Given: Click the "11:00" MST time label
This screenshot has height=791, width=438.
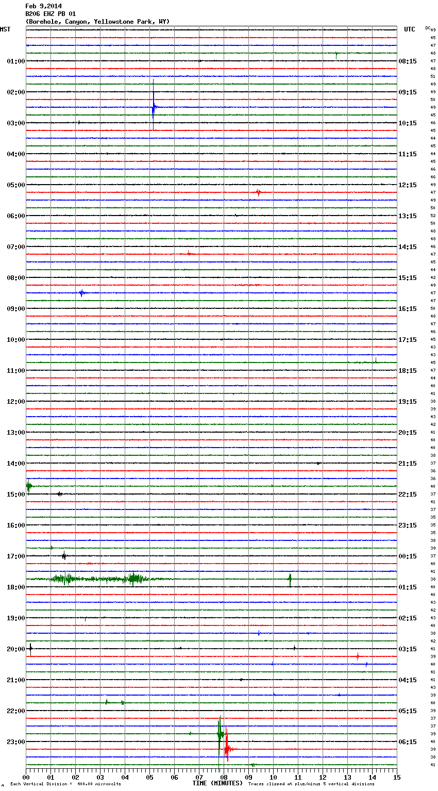Looking at the screenshot, I should (15, 371).
